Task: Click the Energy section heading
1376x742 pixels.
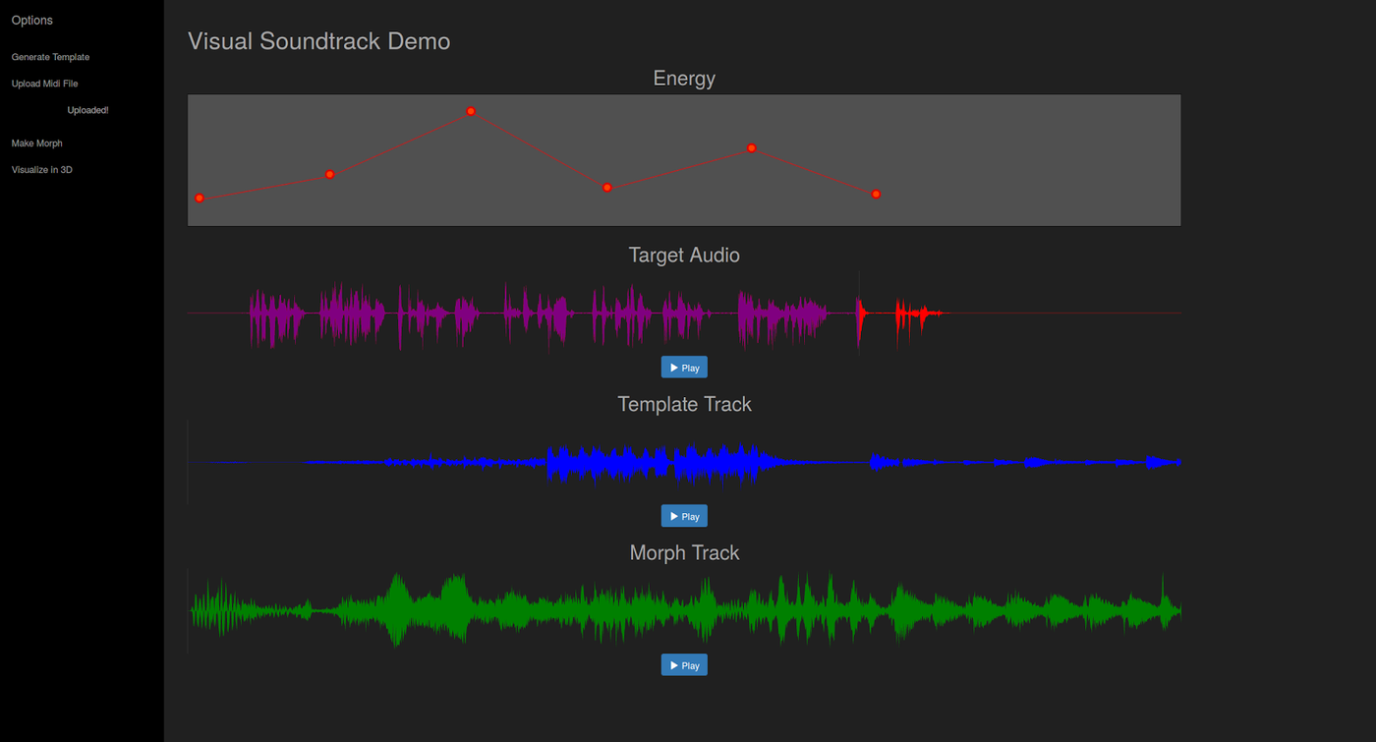Action: click(684, 79)
